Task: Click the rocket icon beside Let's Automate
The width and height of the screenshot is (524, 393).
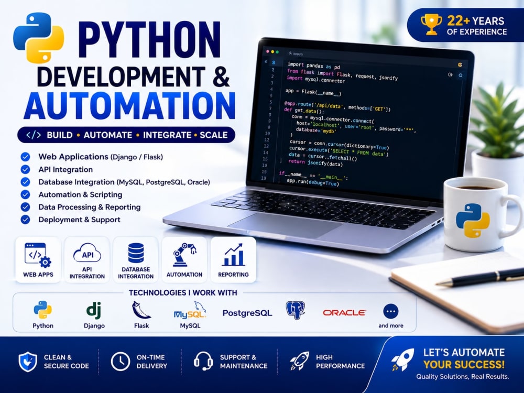Action: click(402, 359)
